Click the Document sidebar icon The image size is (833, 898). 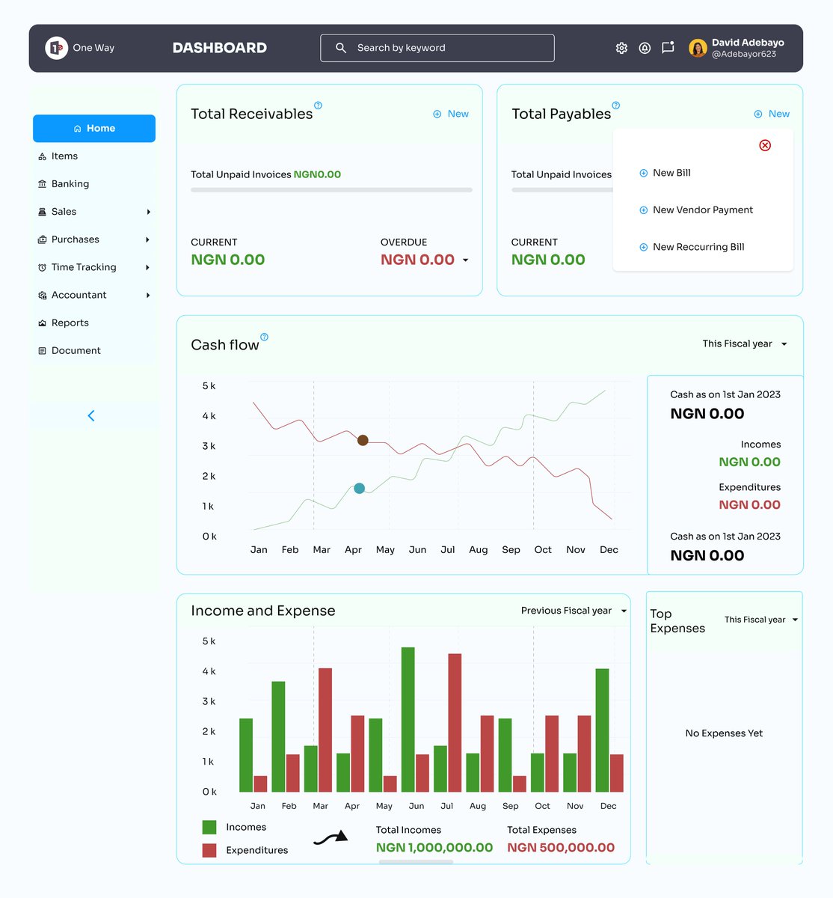(x=42, y=351)
